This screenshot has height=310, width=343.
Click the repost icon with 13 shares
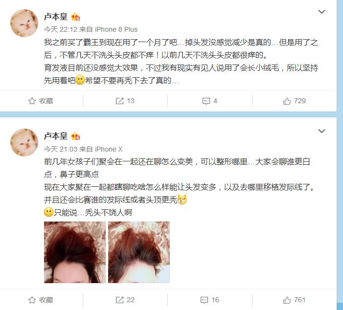119,101
